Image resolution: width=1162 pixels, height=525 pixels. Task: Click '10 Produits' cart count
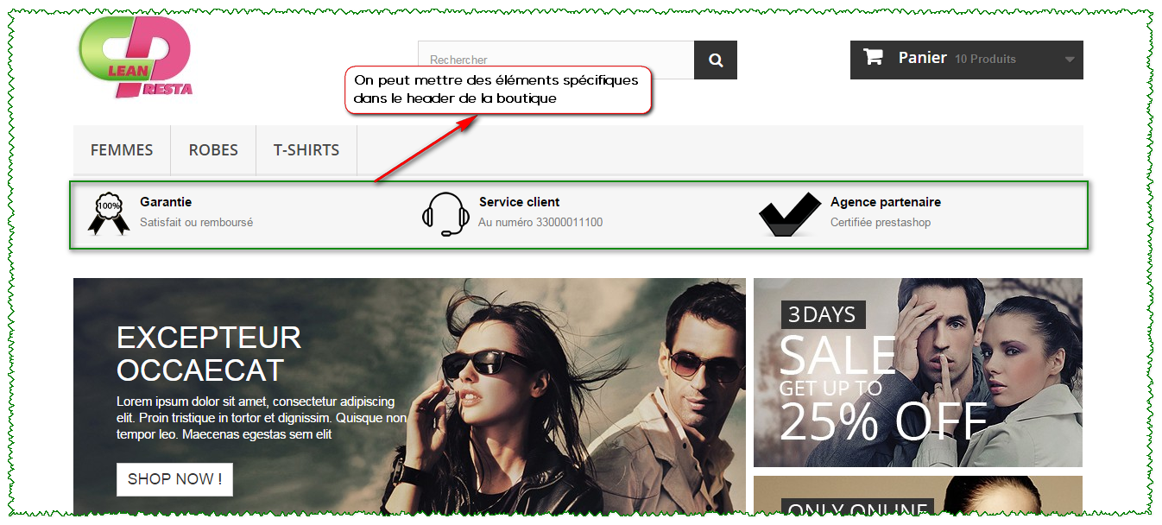click(x=985, y=60)
